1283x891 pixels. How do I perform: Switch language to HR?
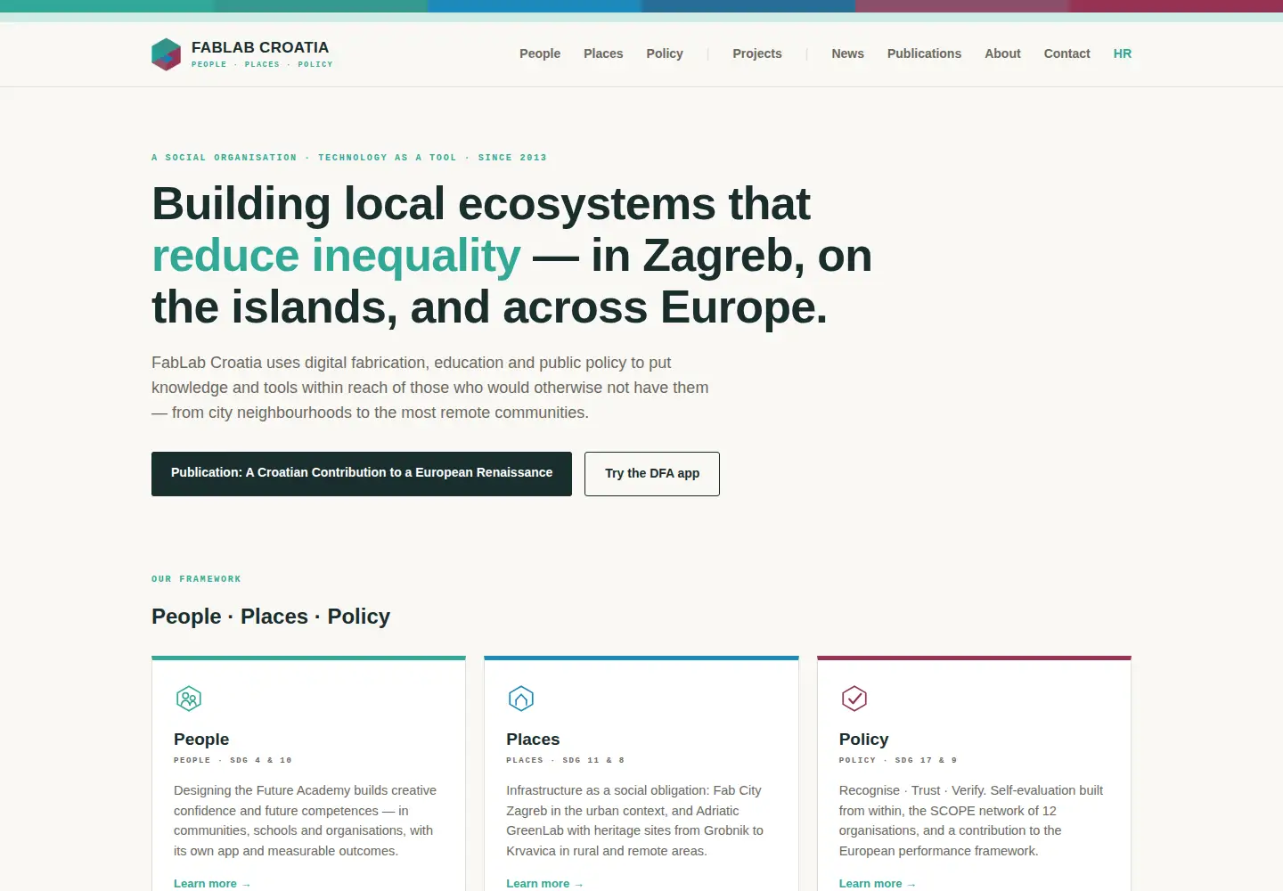click(1123, 53)
